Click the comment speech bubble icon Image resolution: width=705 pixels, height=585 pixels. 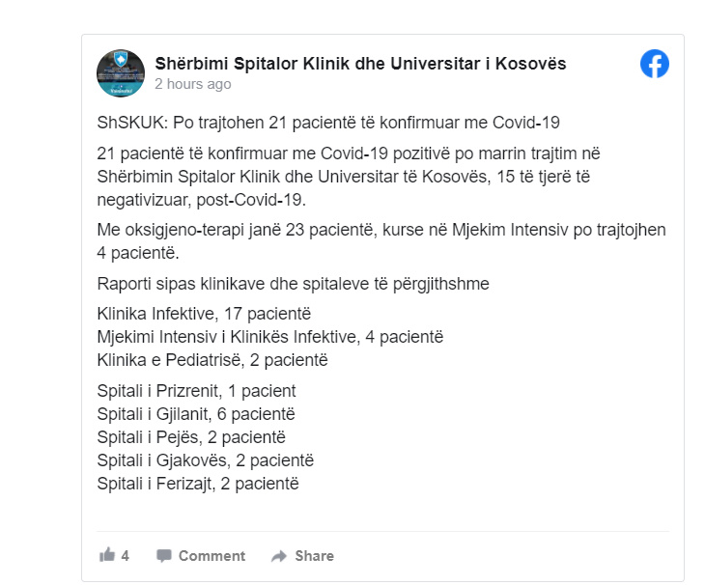163,556
